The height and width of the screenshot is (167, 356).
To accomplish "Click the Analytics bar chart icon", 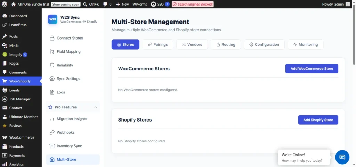I will [5, 164].
